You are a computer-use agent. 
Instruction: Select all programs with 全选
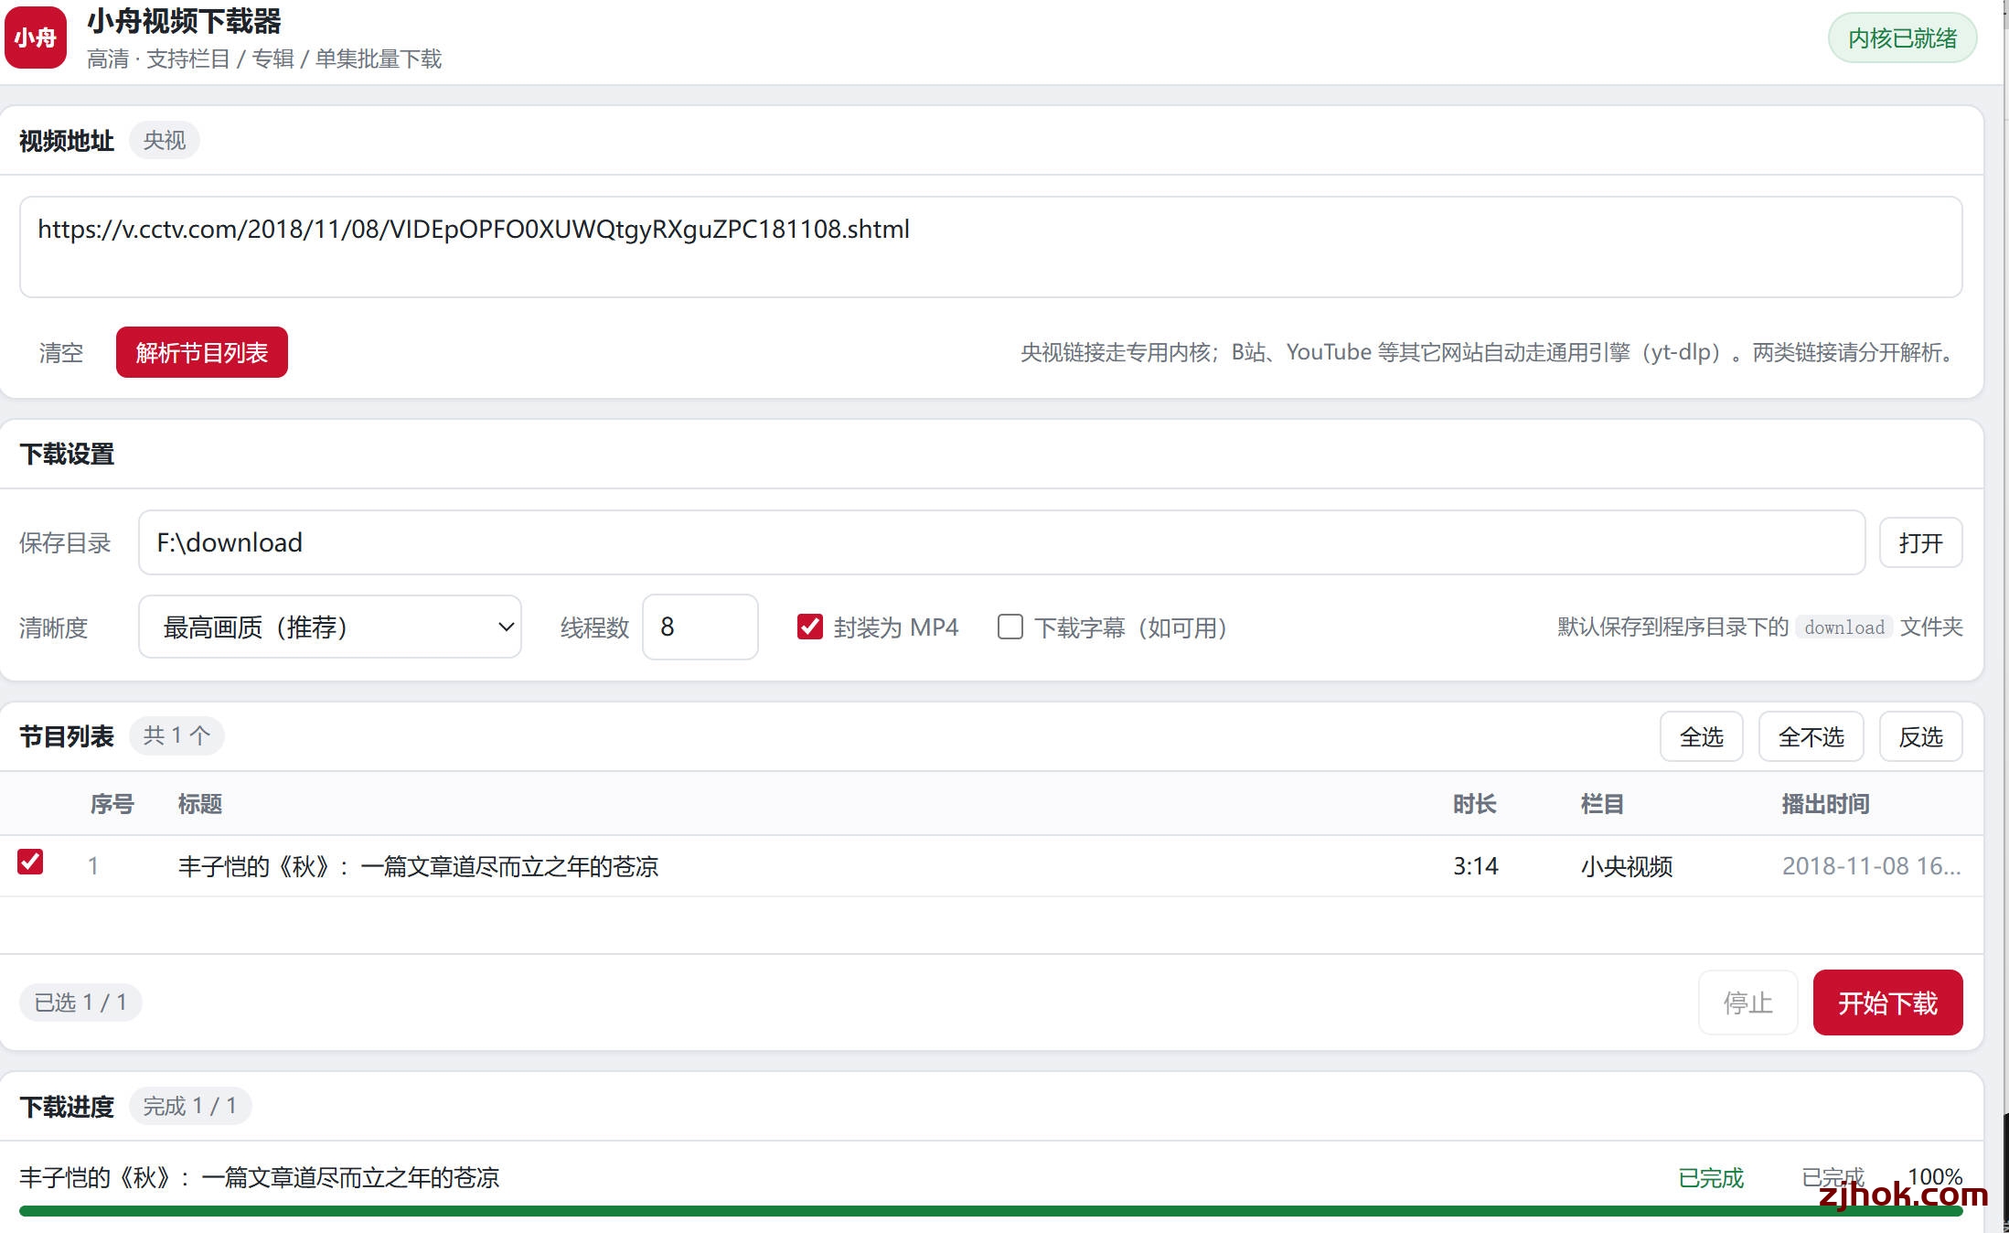tap(1701, 736)
